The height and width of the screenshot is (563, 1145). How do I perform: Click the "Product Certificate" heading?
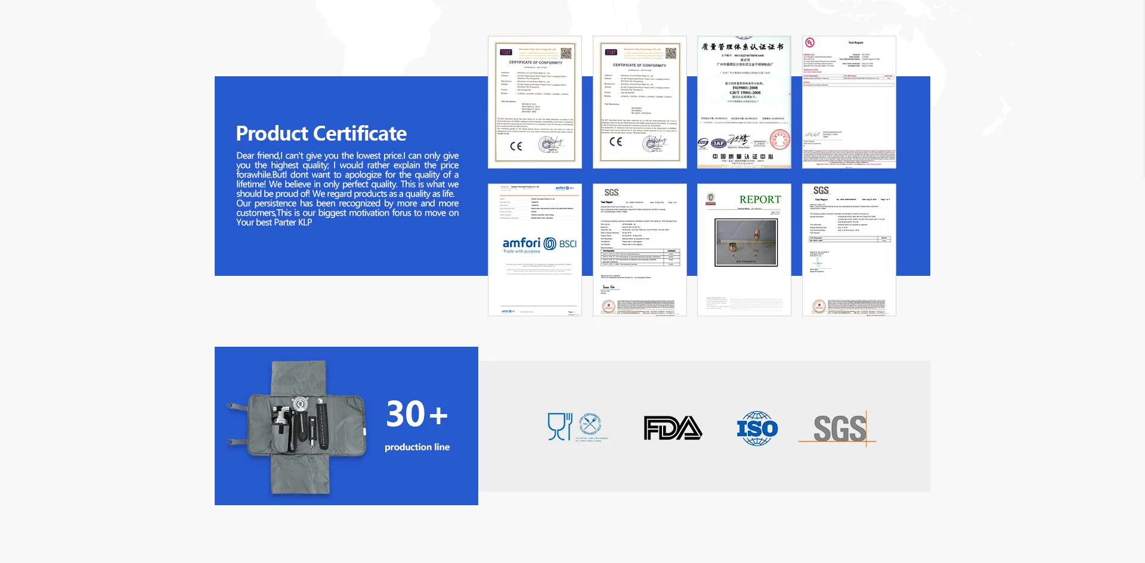tap(321, 133)
